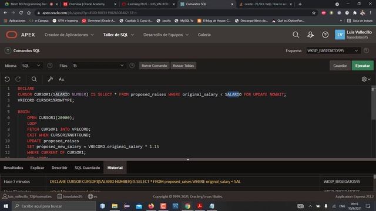
Task: Click Borrar Comando button
Action: point(154,66)
